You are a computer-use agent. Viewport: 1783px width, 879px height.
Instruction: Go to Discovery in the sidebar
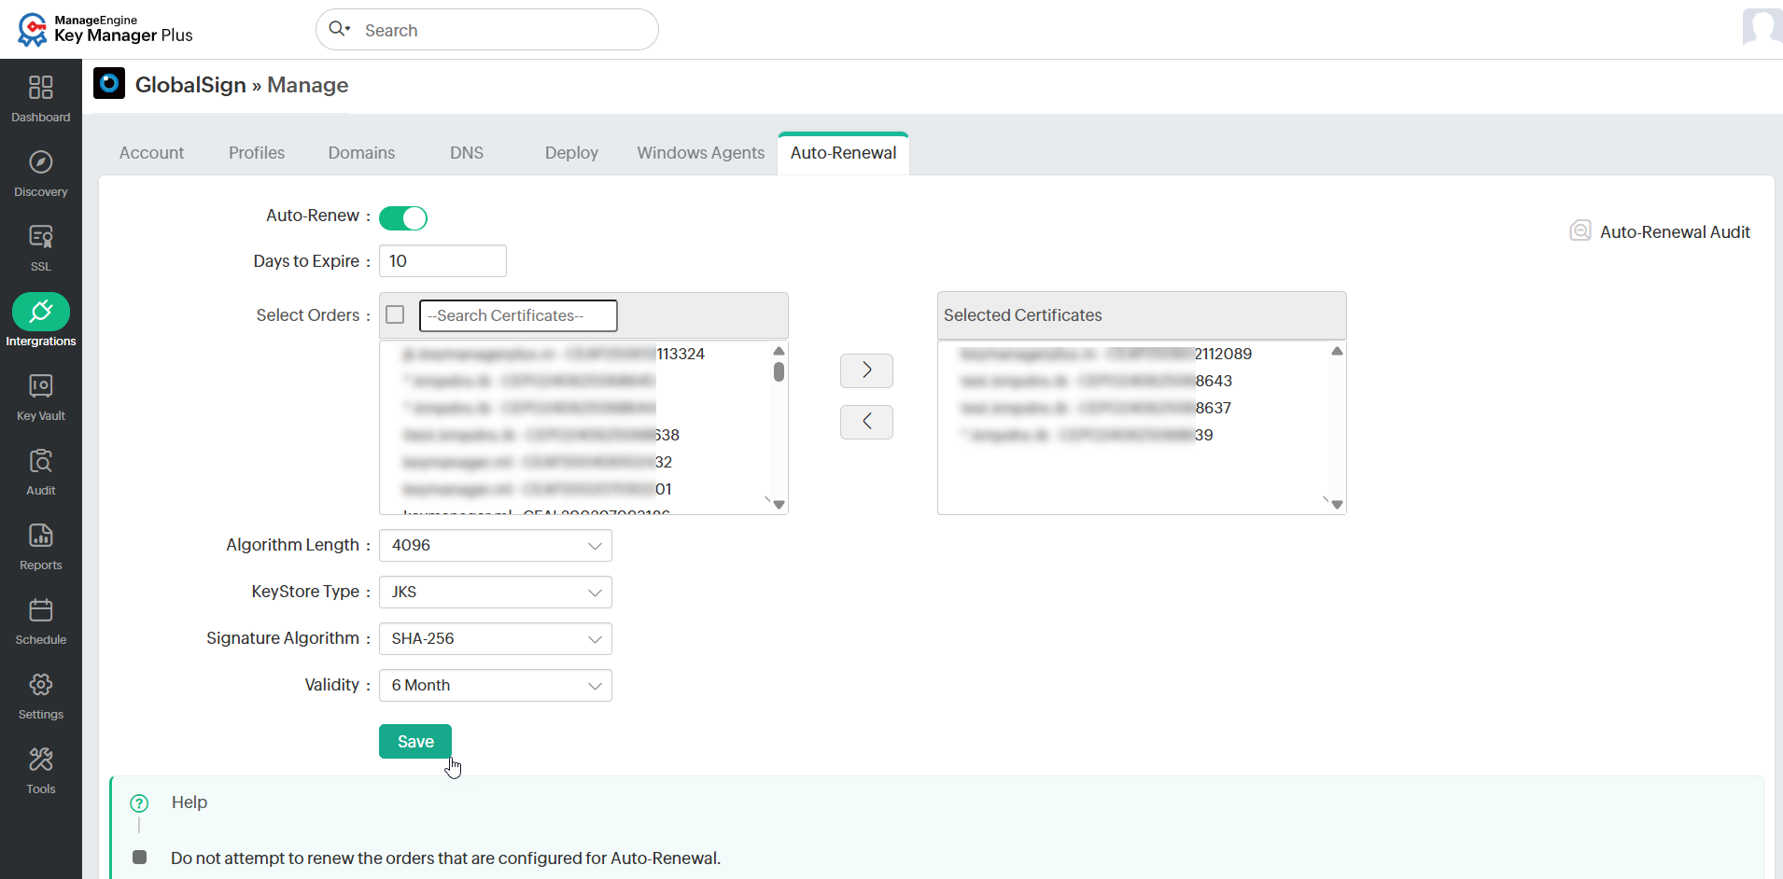click(x=41, y=173)
